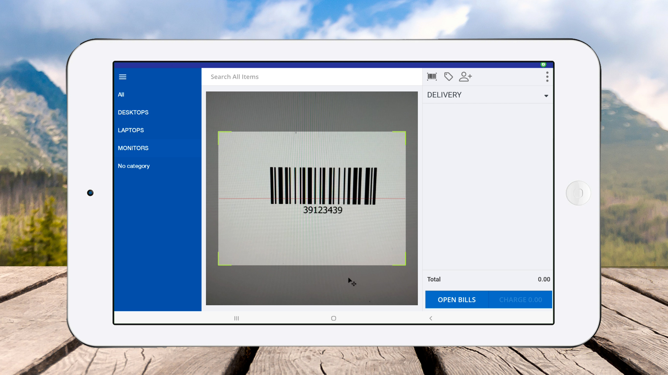Click the CHARGE 0.00 button
The height and width of the screenshot is (375, 668).
(520, 300)
